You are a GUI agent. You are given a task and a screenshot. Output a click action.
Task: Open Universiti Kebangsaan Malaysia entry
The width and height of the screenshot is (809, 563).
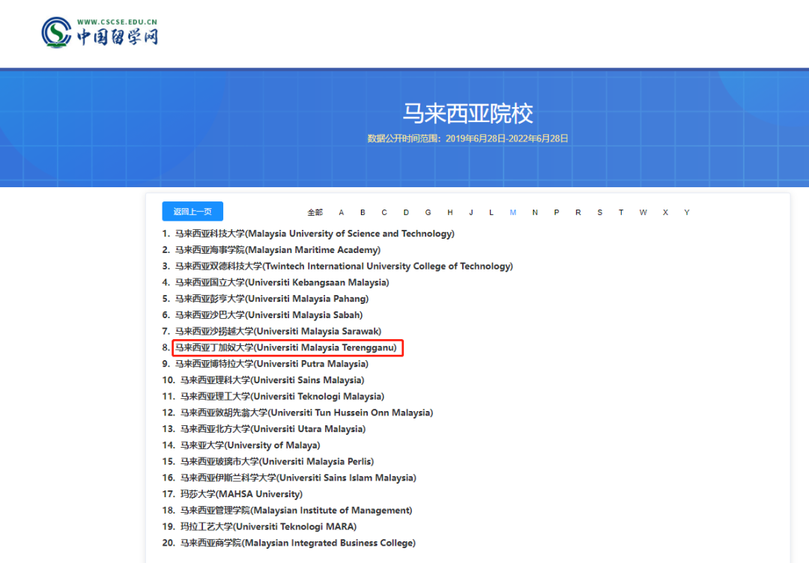click(282, 282)
